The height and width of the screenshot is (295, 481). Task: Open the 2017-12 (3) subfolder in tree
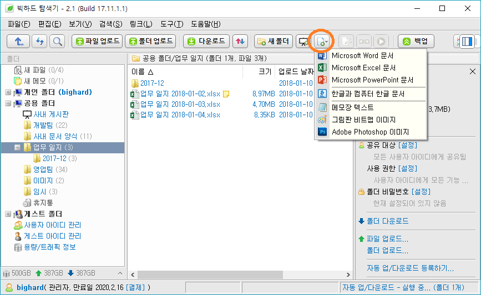pos(55,158)
